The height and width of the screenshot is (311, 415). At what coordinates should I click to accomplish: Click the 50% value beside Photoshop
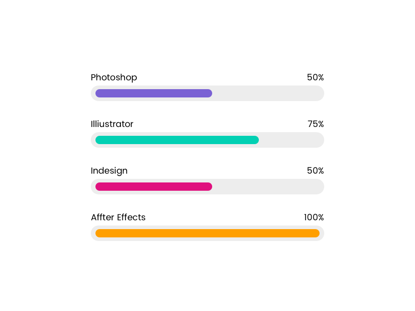click(315, 78)
